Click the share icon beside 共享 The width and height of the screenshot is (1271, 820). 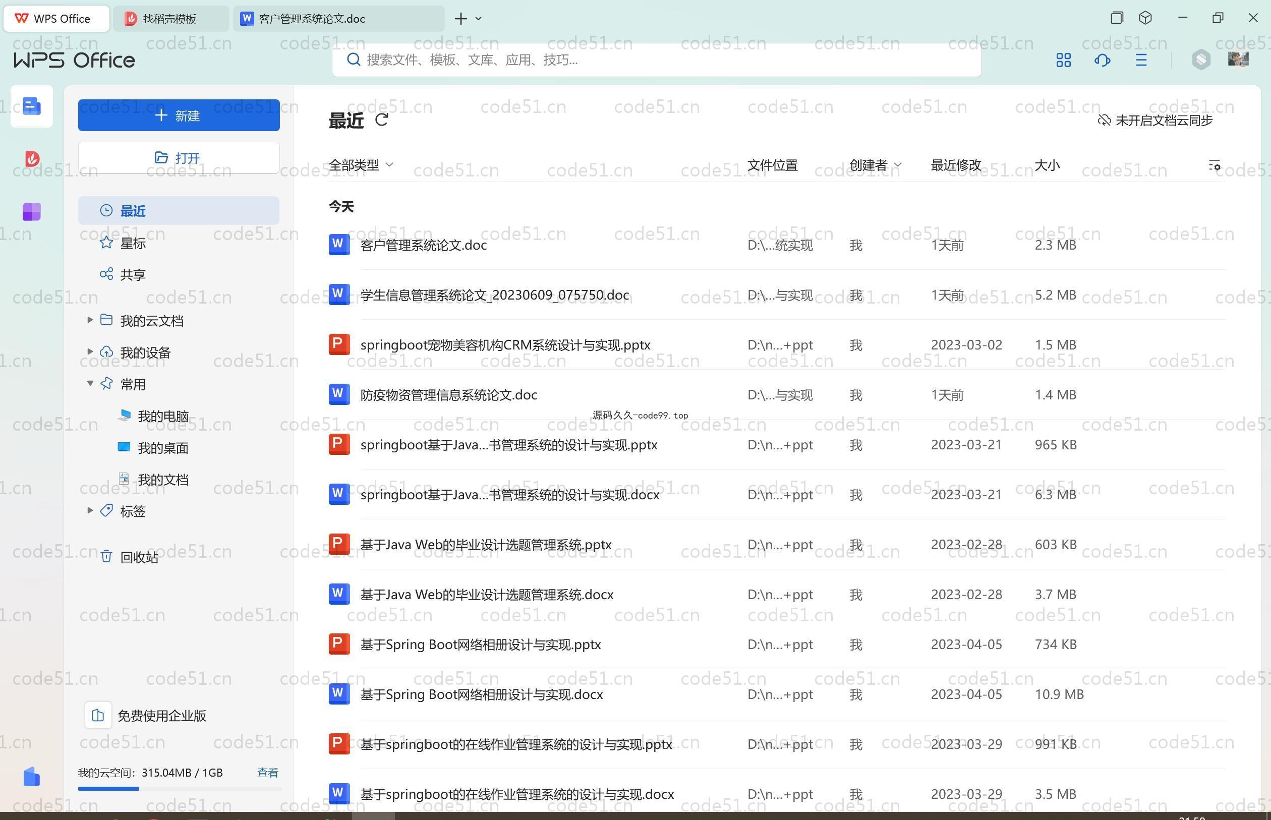click(x=106, y=274)
